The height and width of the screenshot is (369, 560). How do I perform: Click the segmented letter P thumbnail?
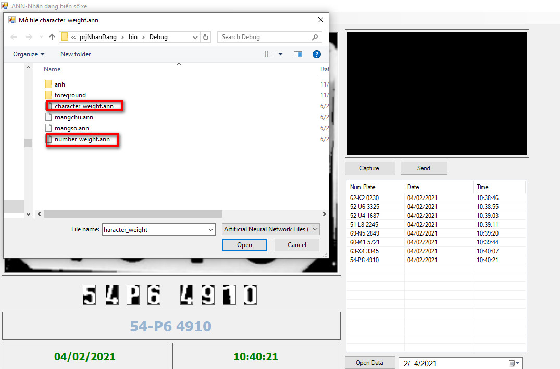133,294
